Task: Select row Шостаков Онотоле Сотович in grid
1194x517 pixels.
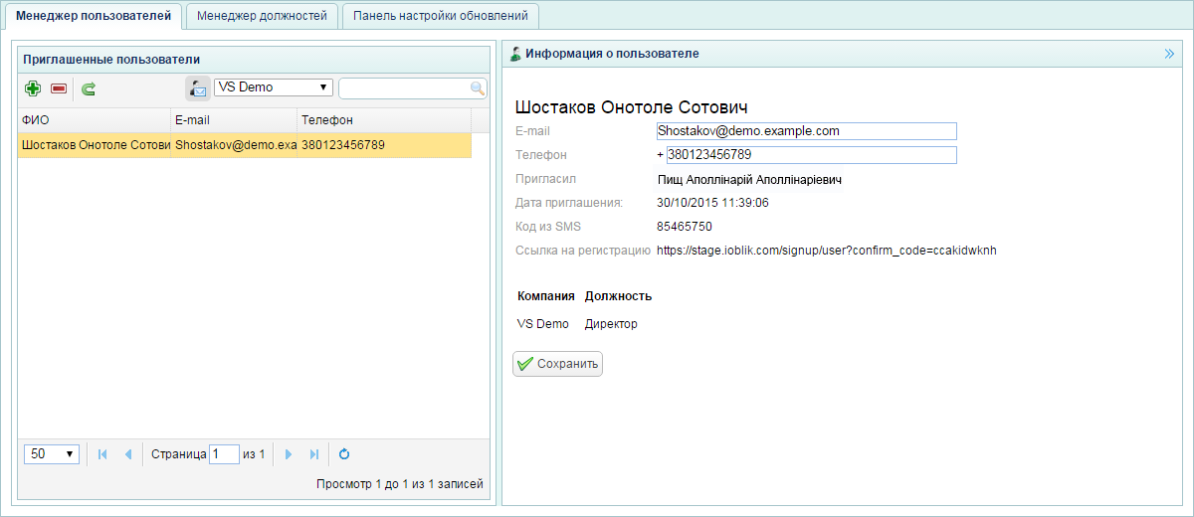Action: (x=244, y=145)
